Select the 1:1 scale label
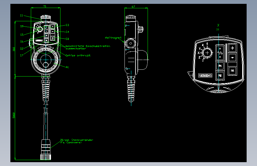The image size is (257, 166). pos(218,30)
